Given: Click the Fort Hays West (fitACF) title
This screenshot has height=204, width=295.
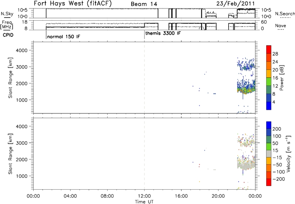Looking at the screenshot, I should pyautogui.click(x=72, y=4).
